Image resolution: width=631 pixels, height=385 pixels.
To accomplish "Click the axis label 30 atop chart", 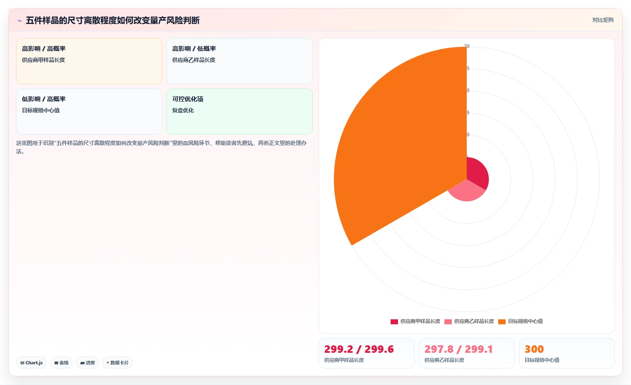I will click(x=467, y=46).
